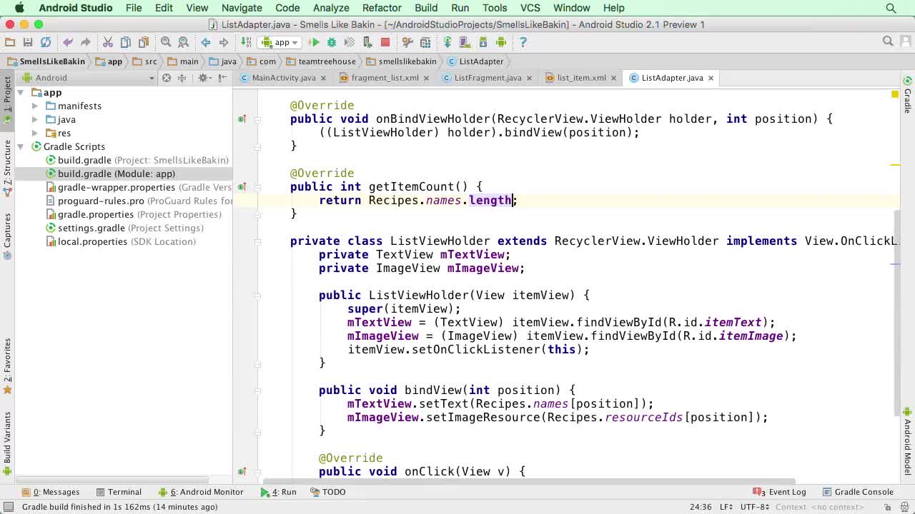Open AVD Manager device icon
The image size is (915, 514).
465,42
